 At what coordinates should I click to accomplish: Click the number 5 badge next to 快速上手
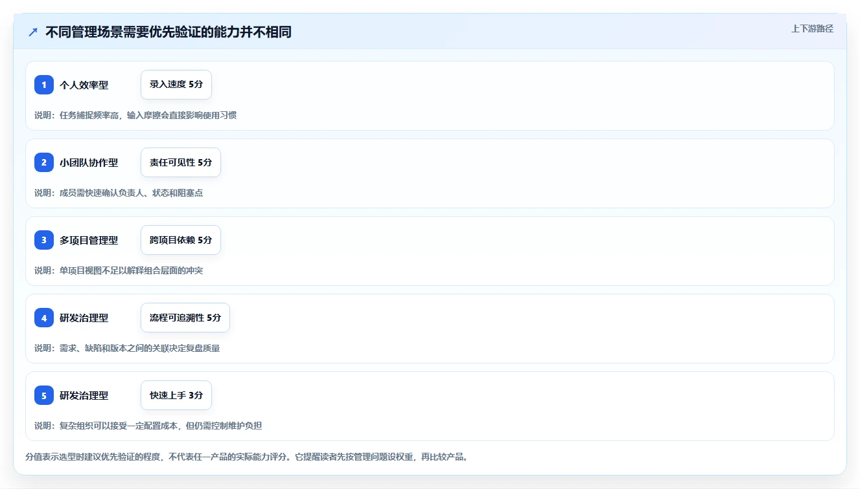click(x=44, y=395)
